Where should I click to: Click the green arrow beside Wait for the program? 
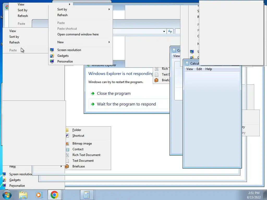(x=93, y=104)
